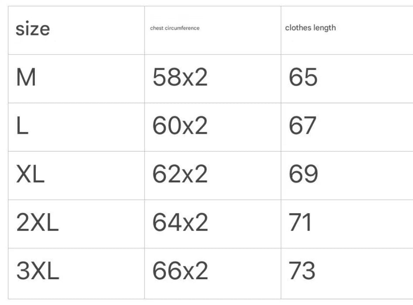Select the 66x2 chest measurement
413x305 pixels.
pos(180,272)
